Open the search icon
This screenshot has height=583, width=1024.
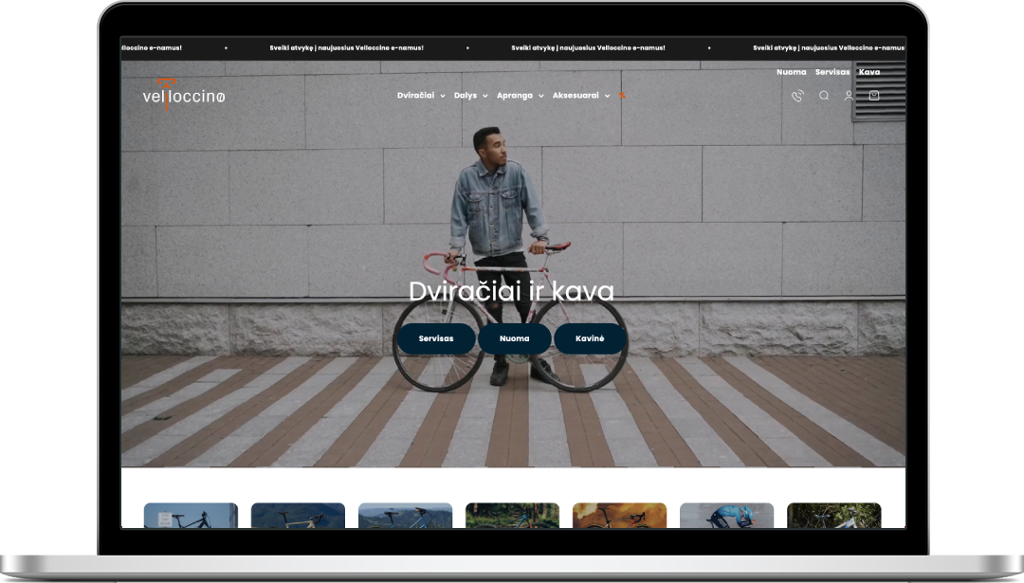click(824, 96)
